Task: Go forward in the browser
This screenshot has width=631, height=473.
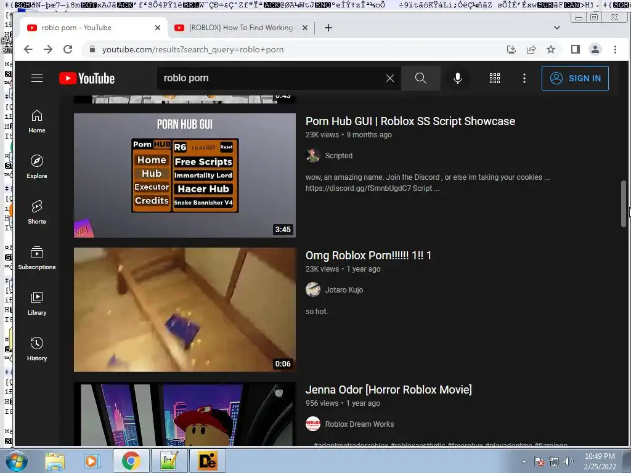Action: (48, 49)
